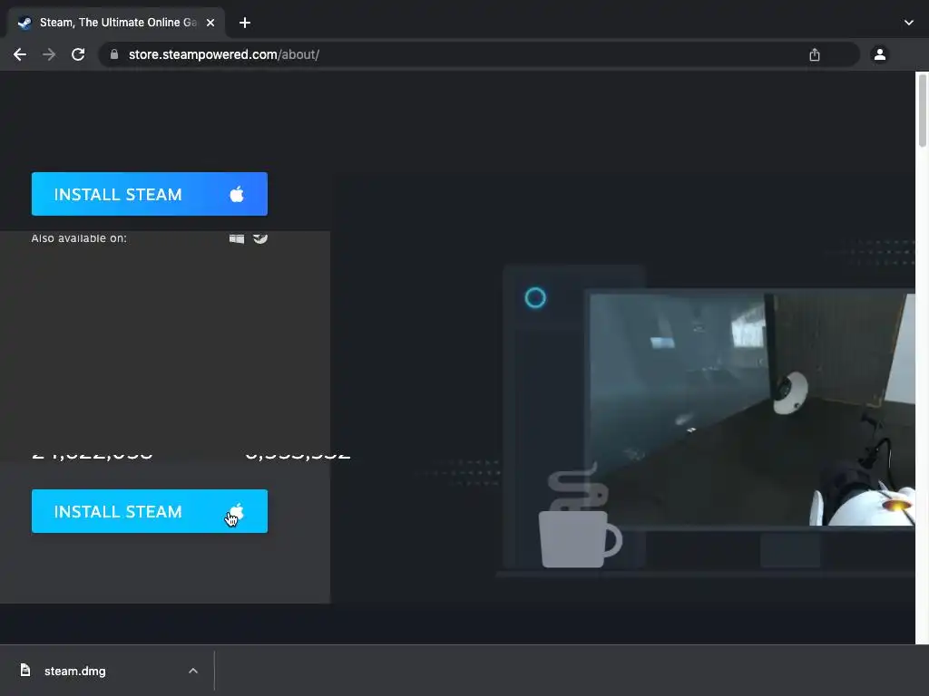
Task: Click the Windows icon beside Also available on
Action: [x=237, y=238]
